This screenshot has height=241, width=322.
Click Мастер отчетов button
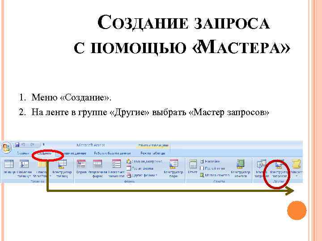(x=215, y=175)
